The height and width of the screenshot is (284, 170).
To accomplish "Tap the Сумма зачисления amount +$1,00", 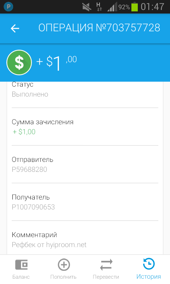I will coord(24,132).
